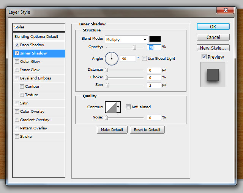Enable the Anti-aliased checkbox
243x193 pixels.
click(128, 107)
